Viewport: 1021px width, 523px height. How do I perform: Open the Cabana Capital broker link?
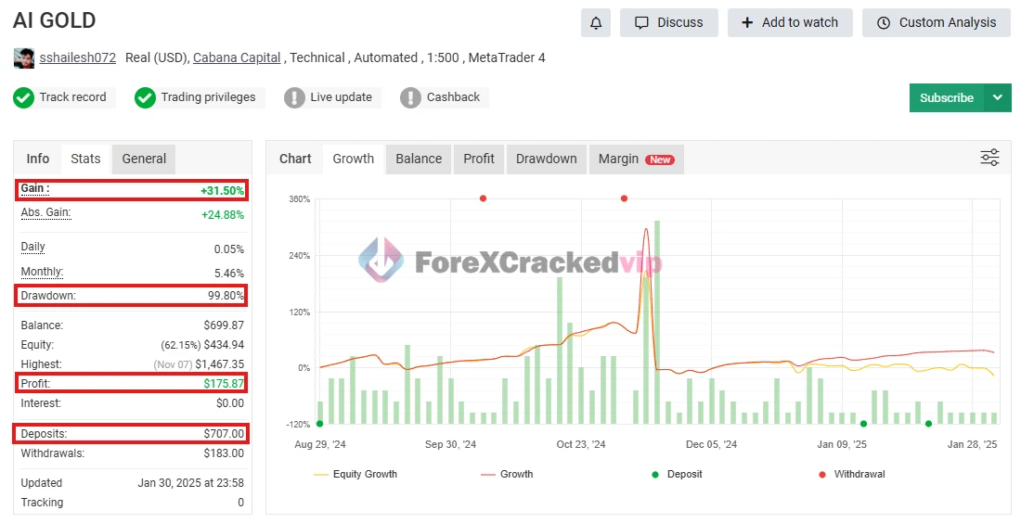coord(237,57)
